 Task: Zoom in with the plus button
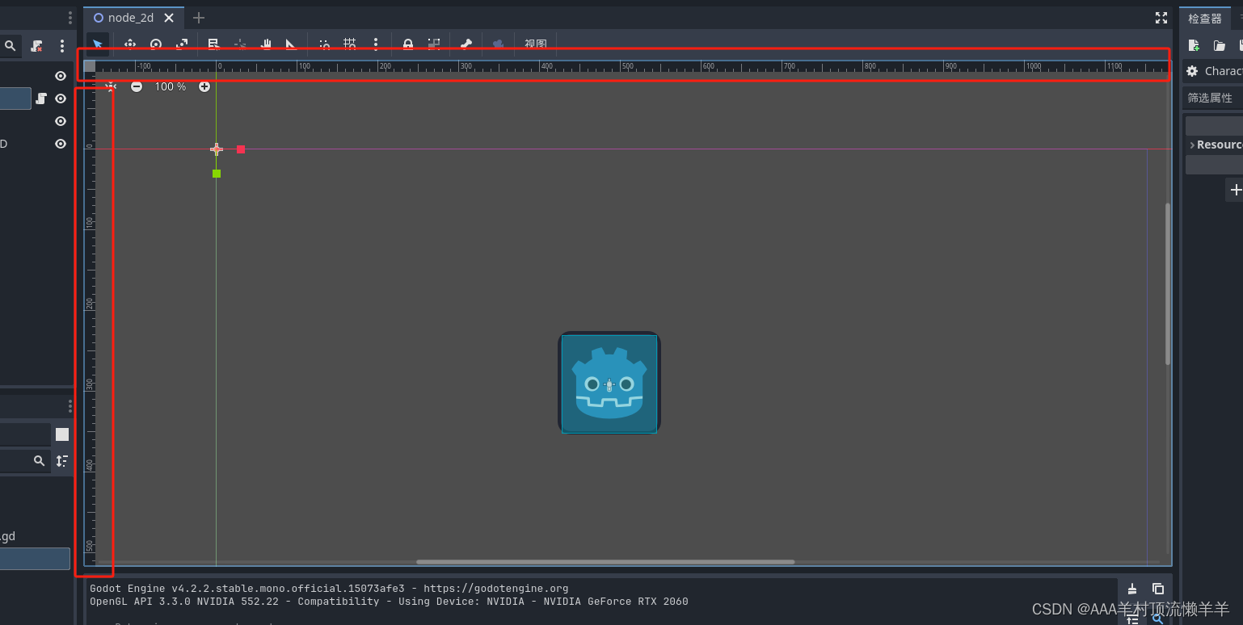click(204, 86)
